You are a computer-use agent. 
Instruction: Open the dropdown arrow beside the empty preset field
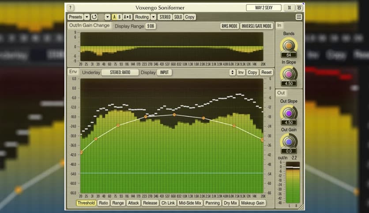coord(107,17)
